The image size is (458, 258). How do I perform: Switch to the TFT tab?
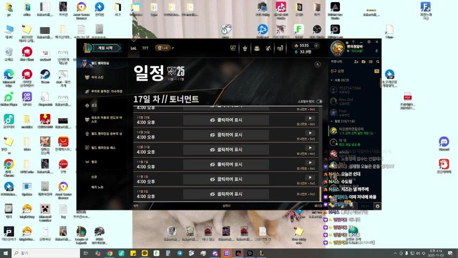pyautogui.click(x=145, y=48)
